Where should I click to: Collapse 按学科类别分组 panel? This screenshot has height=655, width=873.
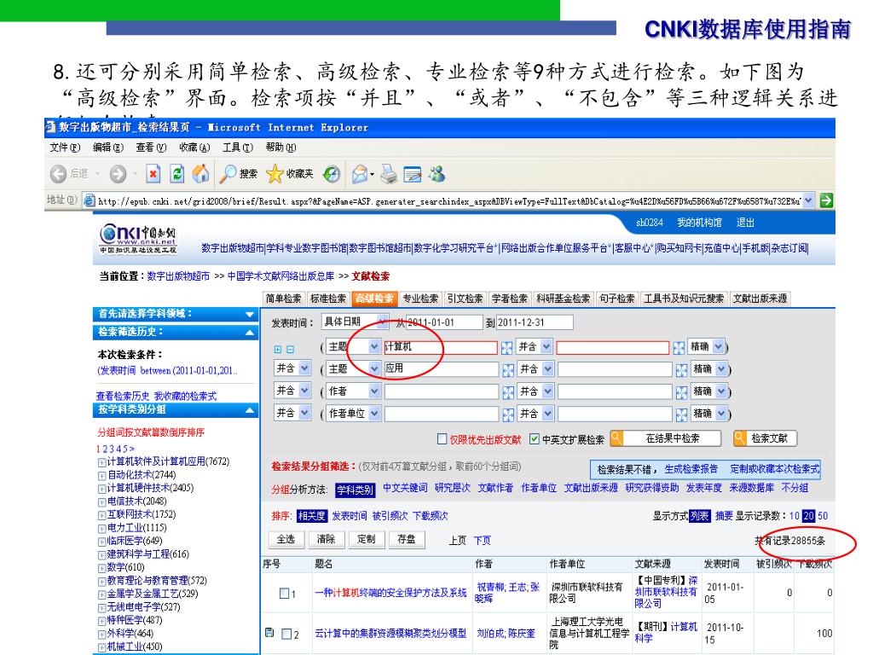(250, 410)
